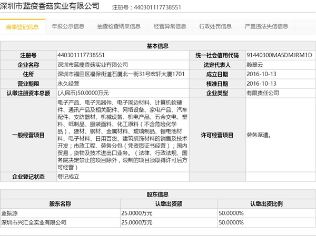The height and width of the screenshot is (236, 316).
Task: Click 蓝振源's 50.0000% ratio
Action: (231, 213)
